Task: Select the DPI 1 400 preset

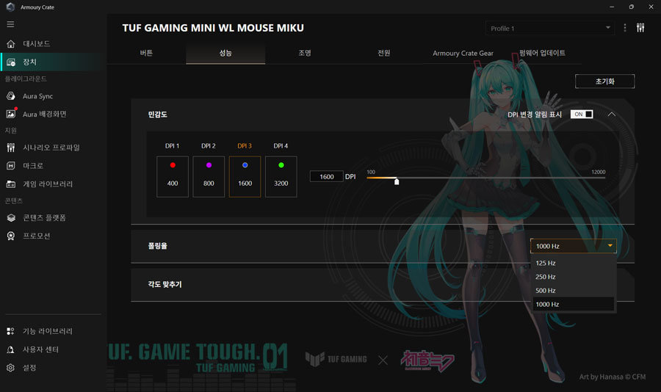Action: pos(173,176)
